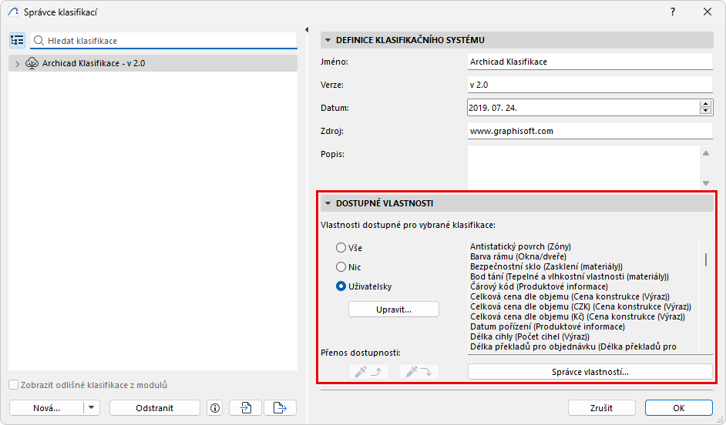Image resolution: width=726 pixels, height=425 pixels.
Task: Open the classification info icon button
Action: coord(215,408)
